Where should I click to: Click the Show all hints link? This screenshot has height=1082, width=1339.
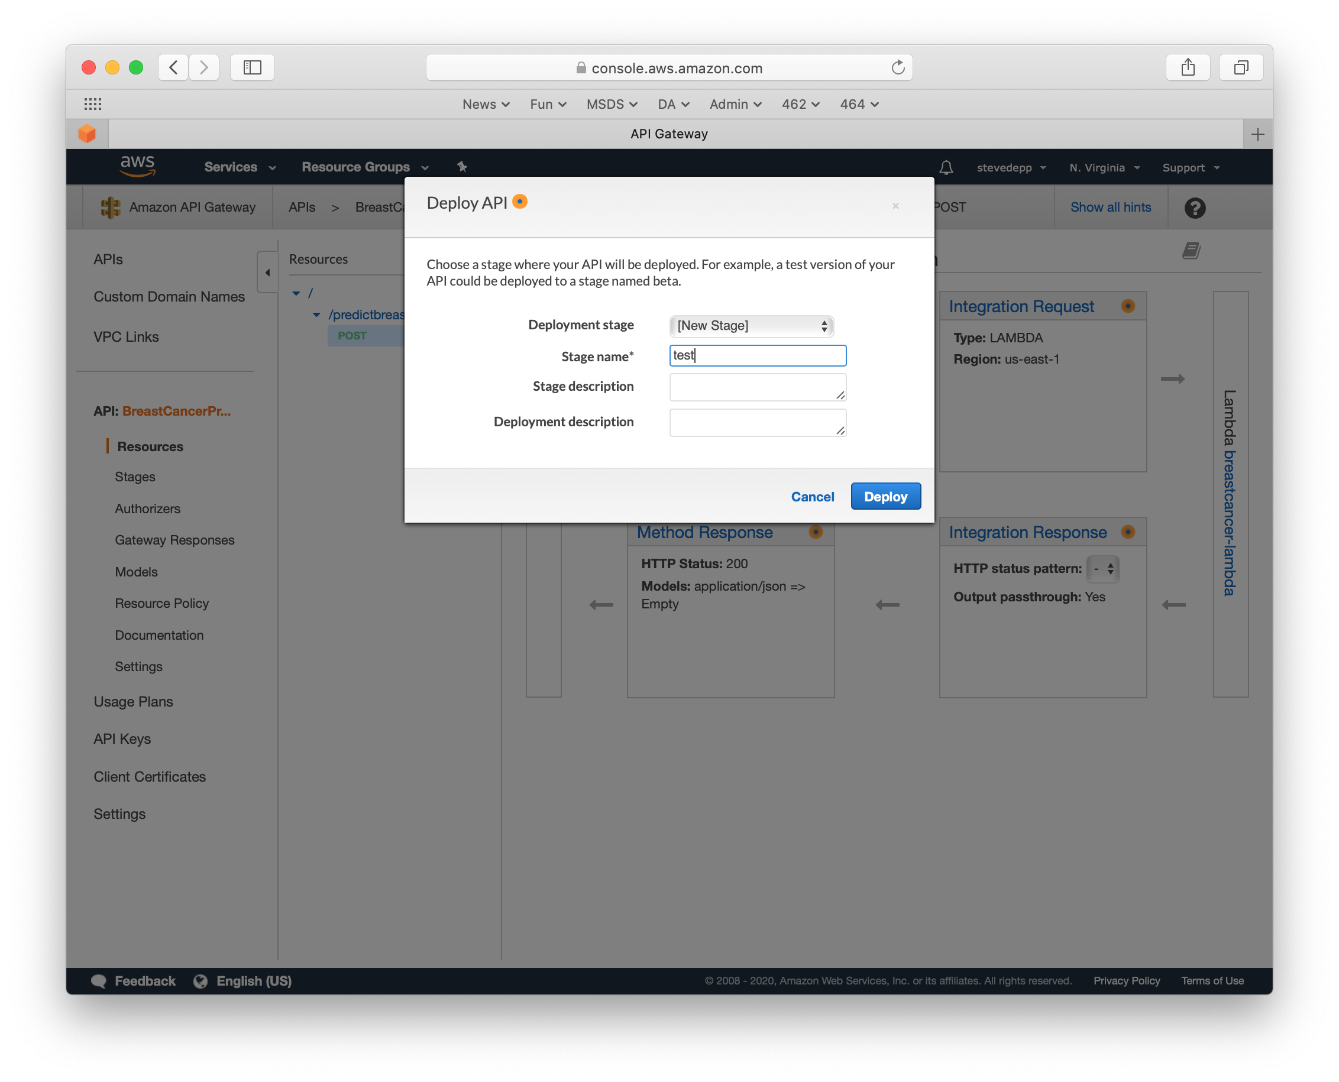[x=1110, y=207]
